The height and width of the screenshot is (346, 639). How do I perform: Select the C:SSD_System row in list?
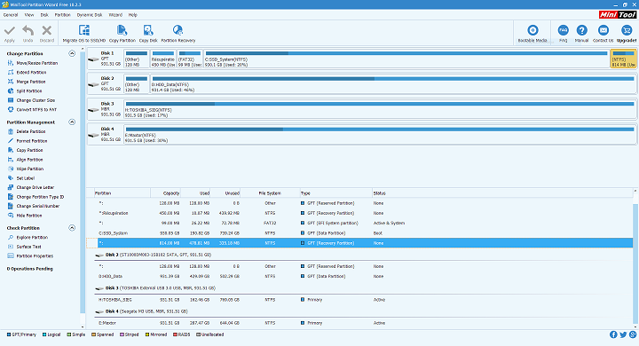(x=359, y=233)
